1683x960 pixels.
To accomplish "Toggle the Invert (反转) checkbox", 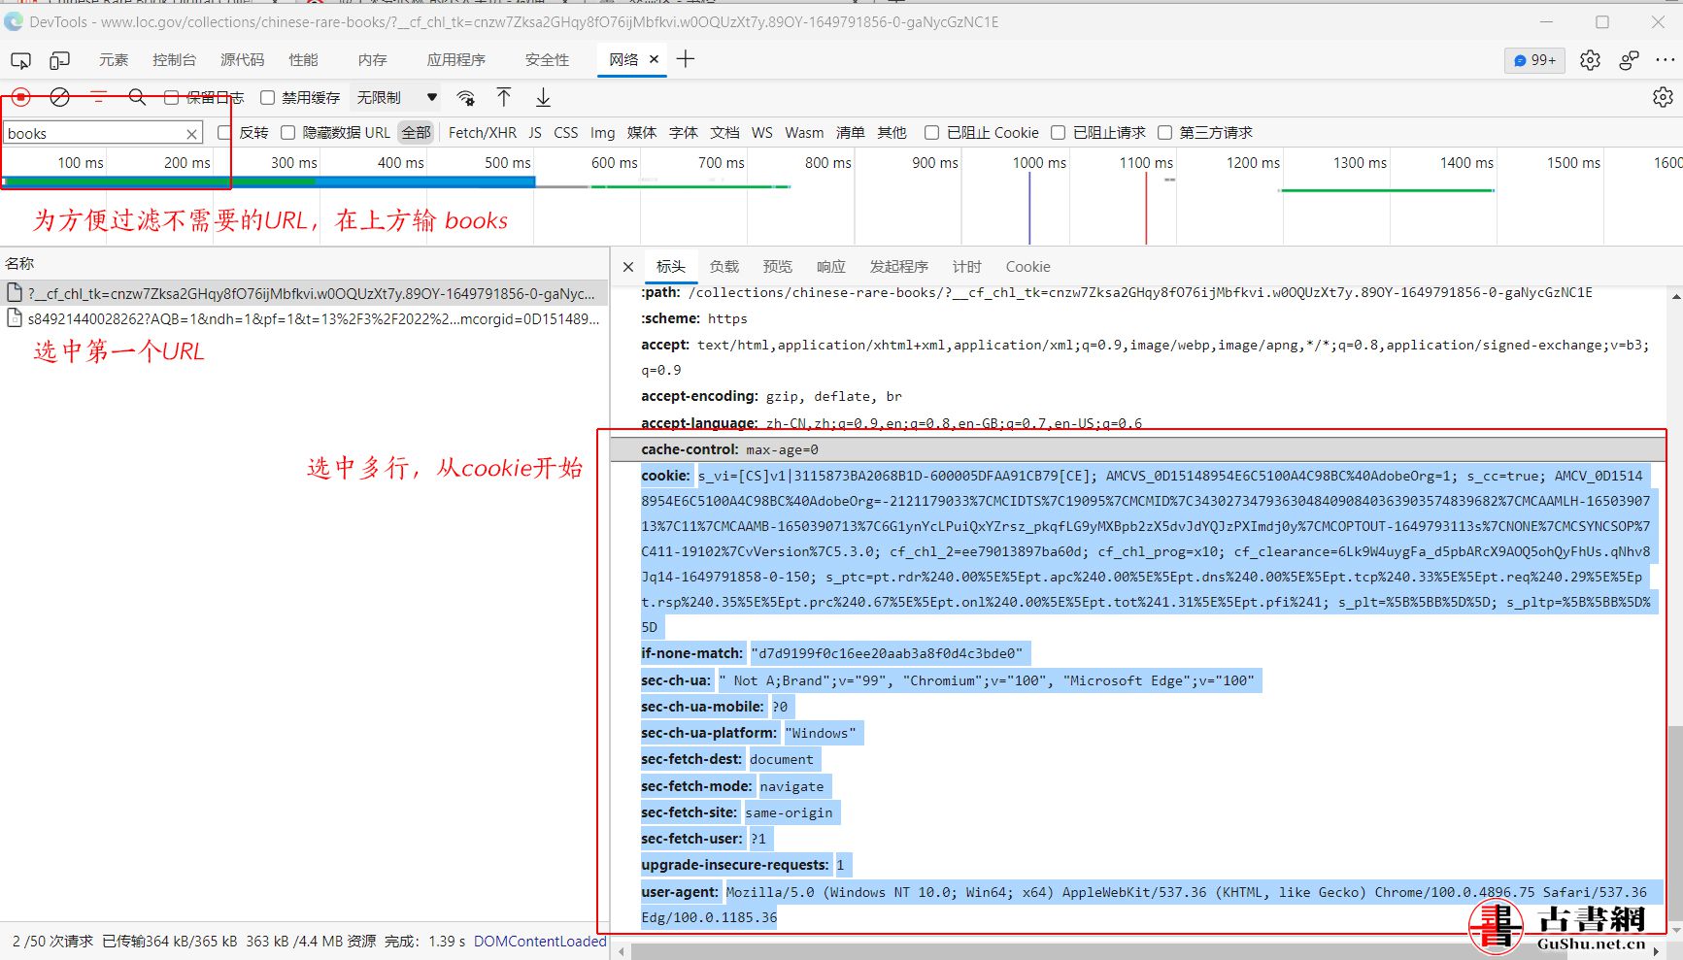I will pyautogui.click(x=224, y=133).
